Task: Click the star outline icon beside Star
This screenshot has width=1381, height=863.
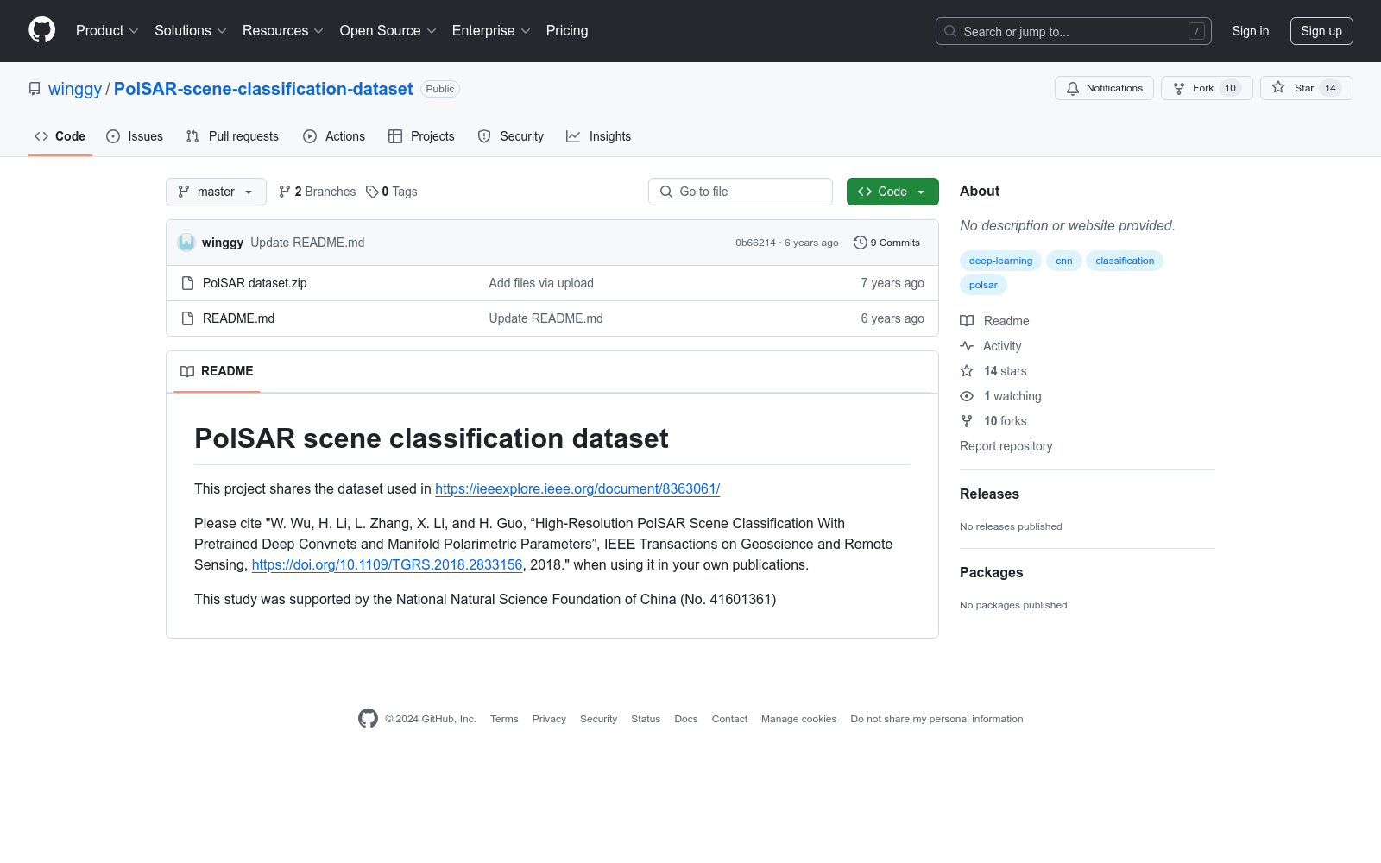Action: tap(1278, 87)
